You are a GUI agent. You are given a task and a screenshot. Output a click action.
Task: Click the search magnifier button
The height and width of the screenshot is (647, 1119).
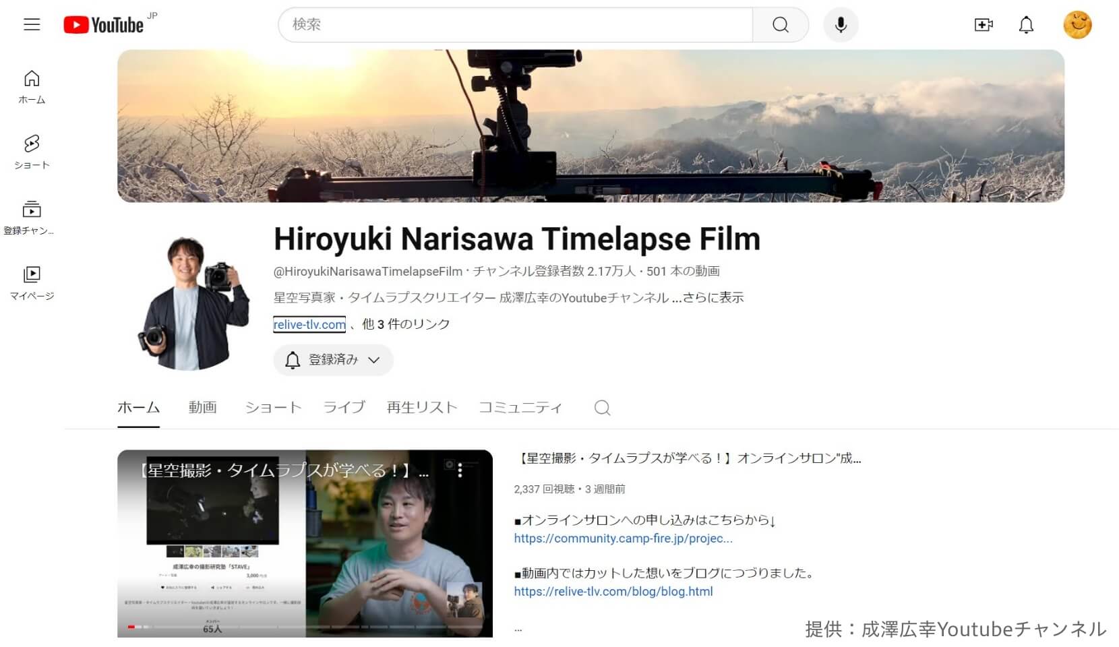pyautogui.click(x=780, y=25)
